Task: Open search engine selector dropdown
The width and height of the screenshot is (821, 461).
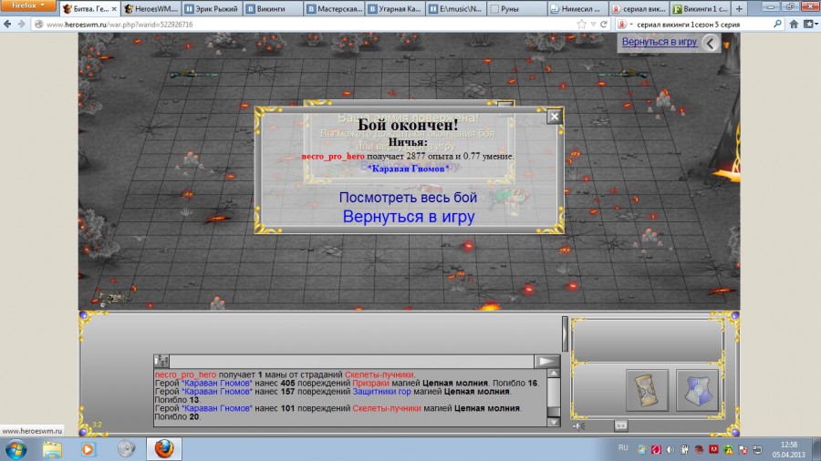Action: point(623,24)
